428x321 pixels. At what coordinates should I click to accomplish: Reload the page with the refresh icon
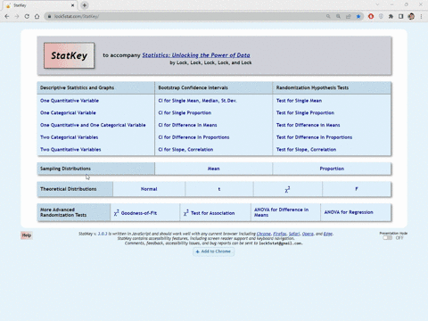coord(27,16)
